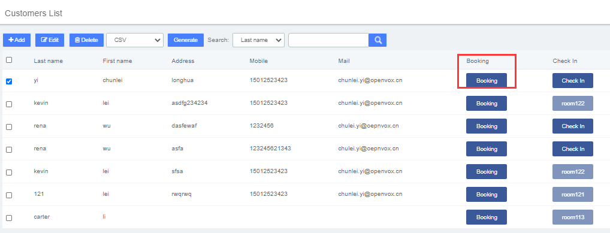Click the address cell 'longhua'
The width and height of the screenshot is (610, 233).
click(182, 80)
